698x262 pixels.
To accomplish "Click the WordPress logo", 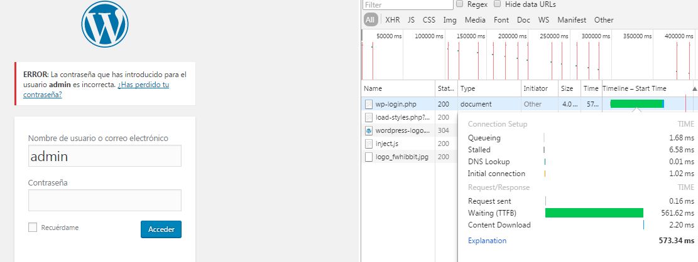I will point(105,26).
